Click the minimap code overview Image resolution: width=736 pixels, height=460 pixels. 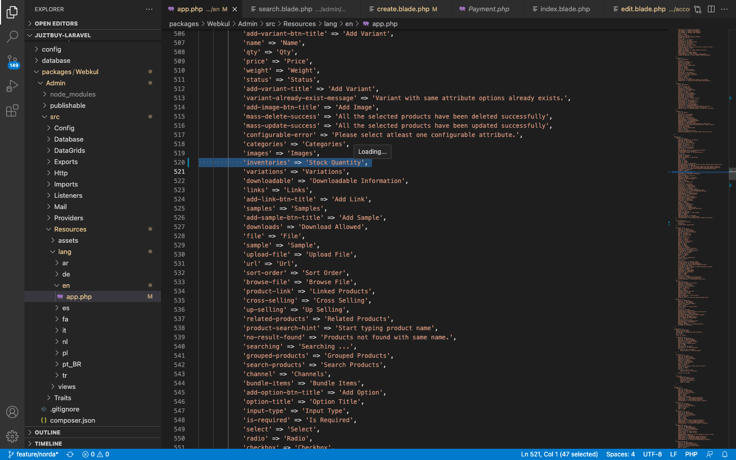698,238
